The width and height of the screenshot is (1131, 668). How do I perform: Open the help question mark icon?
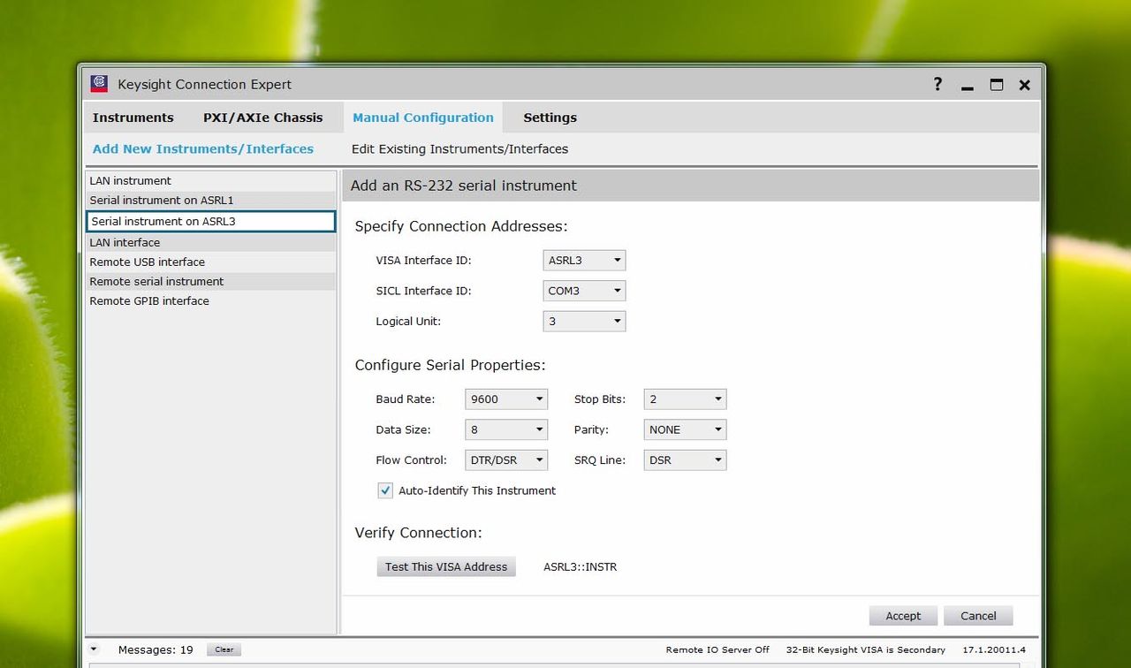[x=937, y=84]
